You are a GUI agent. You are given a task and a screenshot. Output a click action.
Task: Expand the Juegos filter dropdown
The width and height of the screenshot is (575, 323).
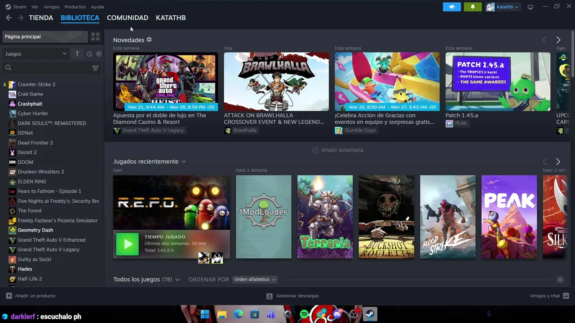[x=36, y=54]
